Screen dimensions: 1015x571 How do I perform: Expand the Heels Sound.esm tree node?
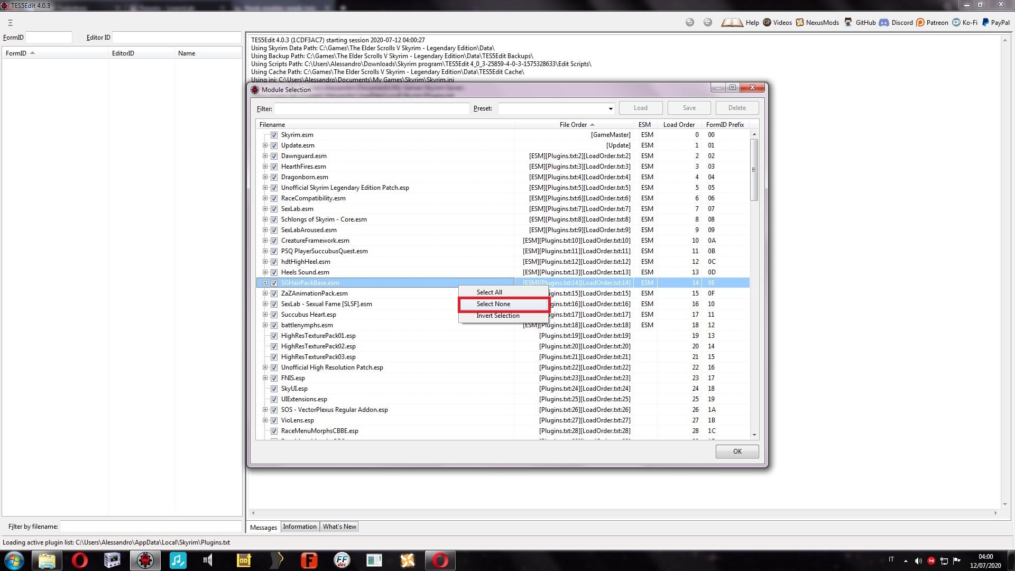(265, 272)
